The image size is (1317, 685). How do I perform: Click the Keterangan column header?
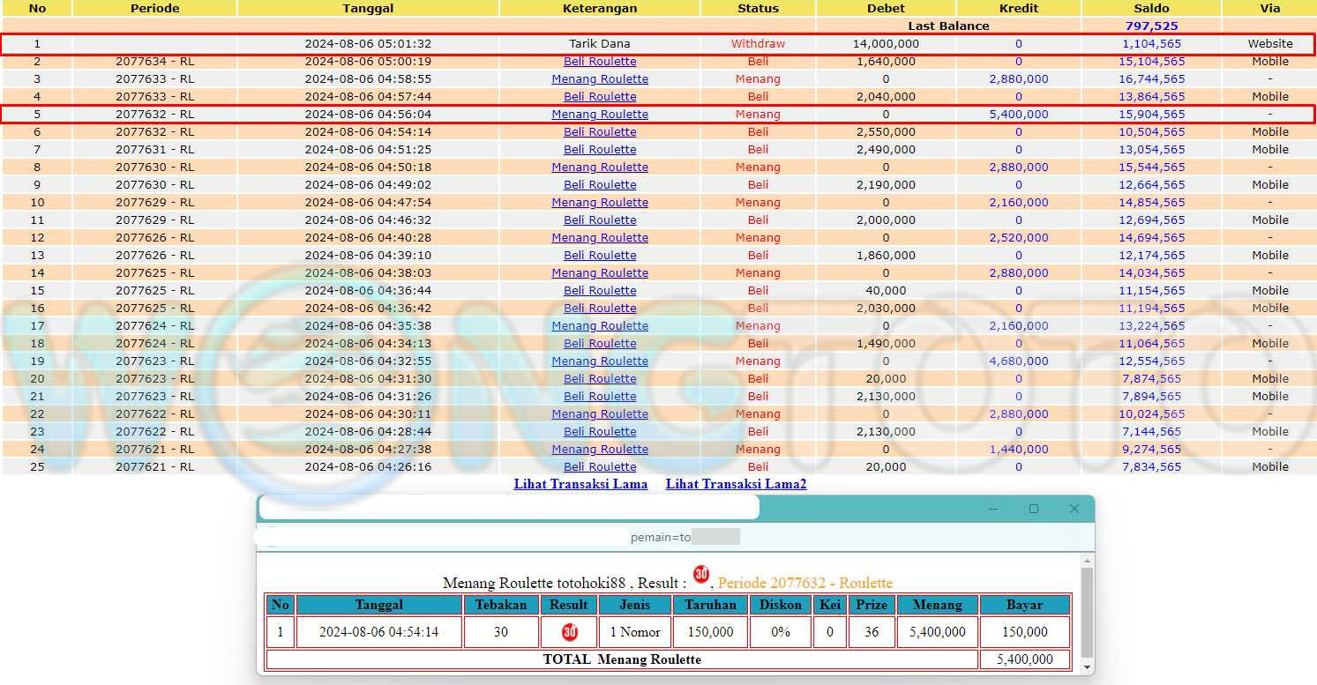[x=600, y=8]
